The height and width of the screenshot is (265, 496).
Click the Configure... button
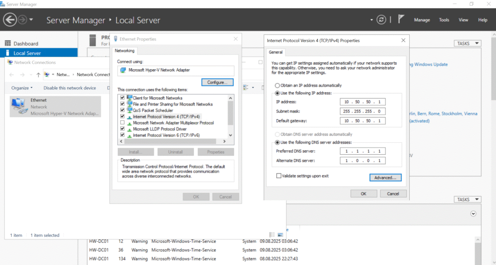tap(217, 83)
